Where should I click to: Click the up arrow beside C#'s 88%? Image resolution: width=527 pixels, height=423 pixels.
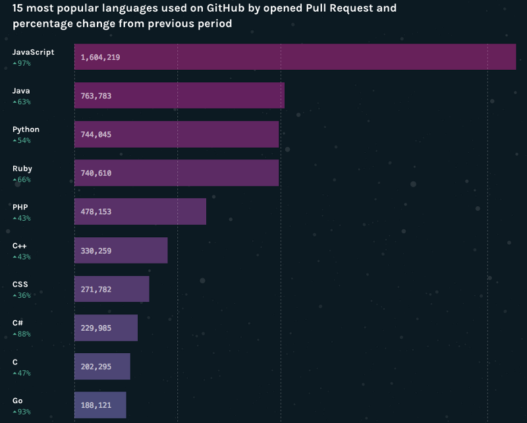pos(14,335)
